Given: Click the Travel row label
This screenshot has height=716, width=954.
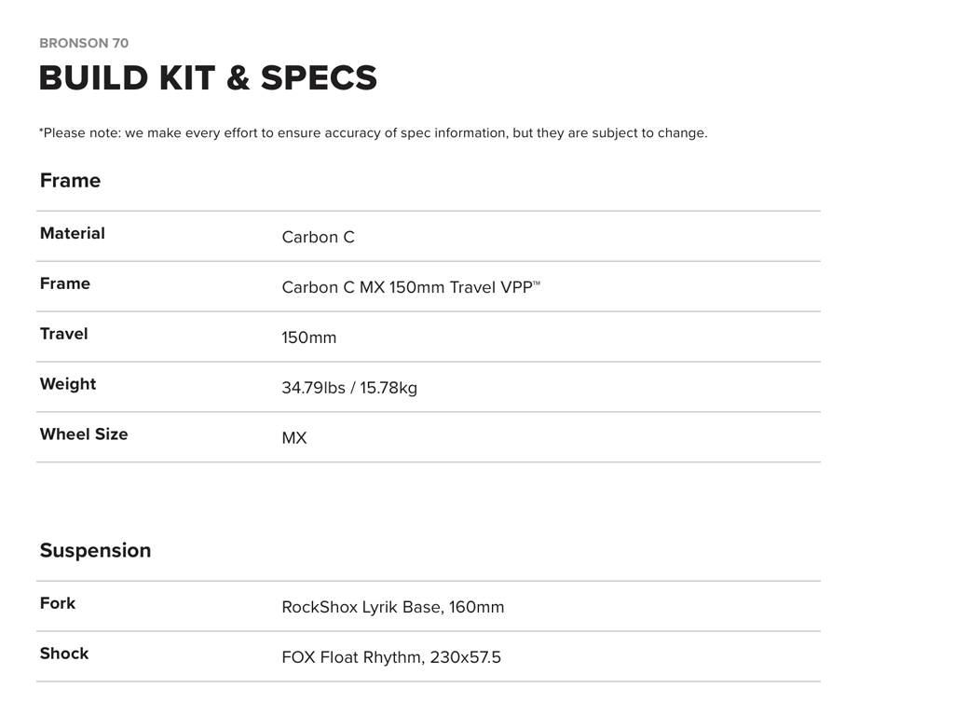Looking at the screenshot, I should tap(63, 334).
